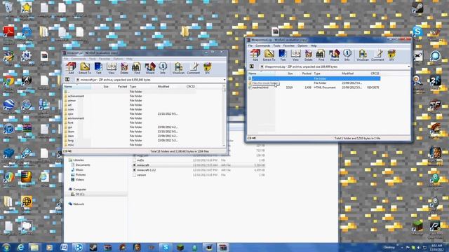The width and height of the screenshot is (449, 252).
Task: Select the misc folder in minecraft.jar
Action: (x=71, y=145)
